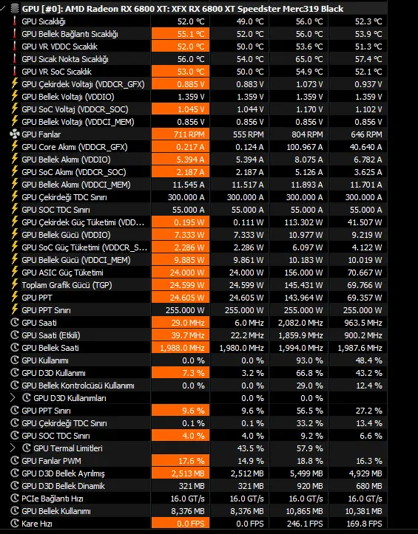Select the GPU D3D Bellek Dinamik label
Screen dimensions: 418x534
click(x=63, y=486)
